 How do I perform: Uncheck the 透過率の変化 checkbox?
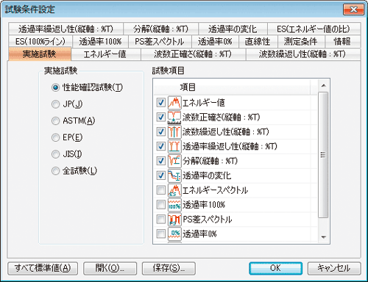click(x=161, y=176)
